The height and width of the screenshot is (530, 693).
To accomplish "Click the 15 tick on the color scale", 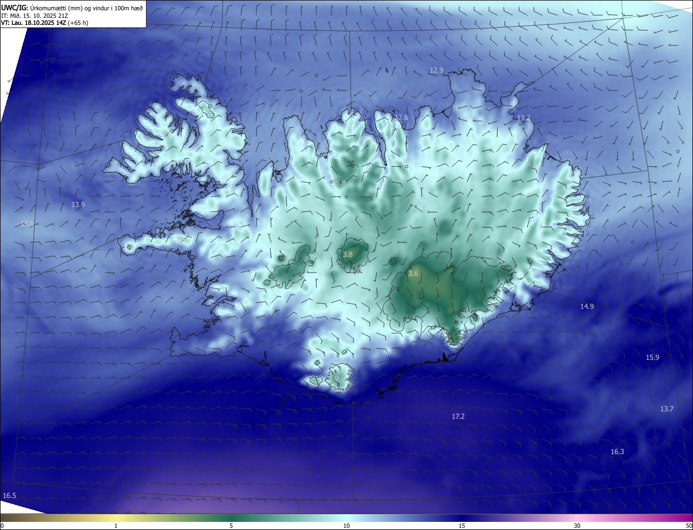I will 462,526.
